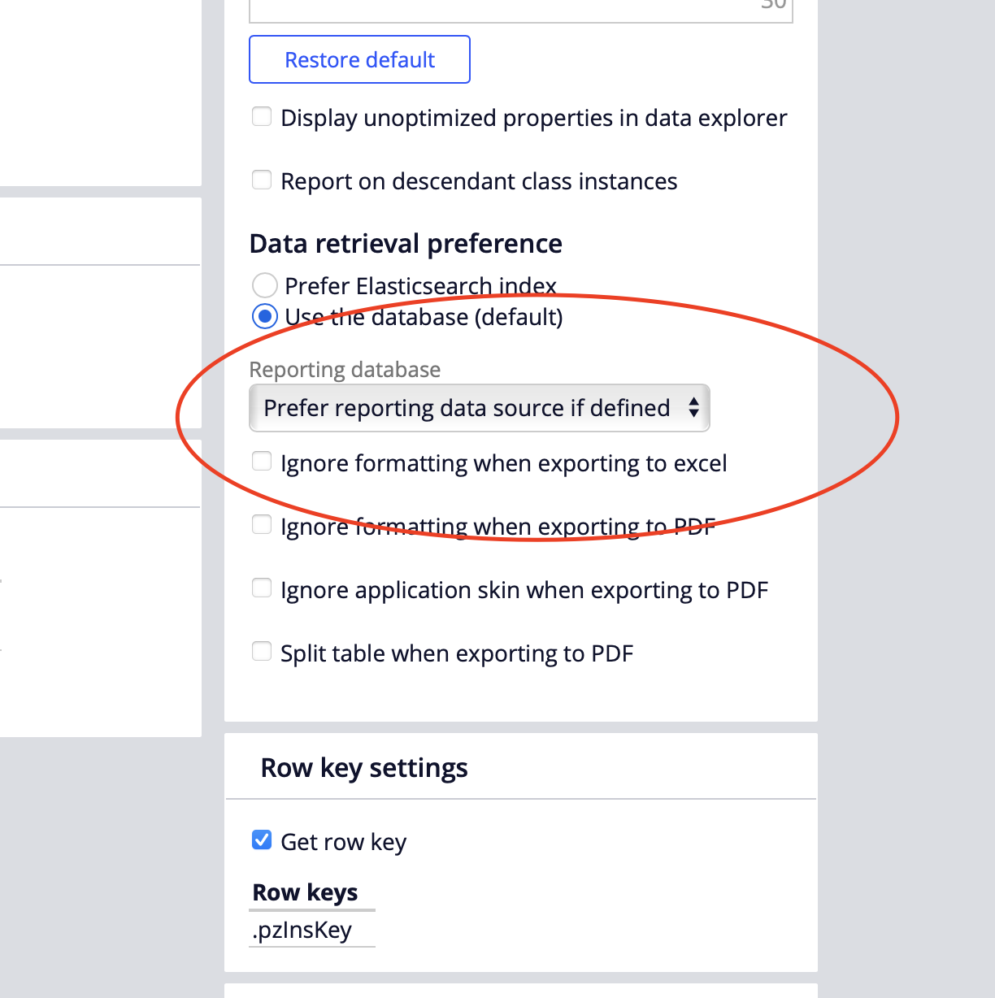The height and width of the screenshot is (998, 995).
Task: Check Ignore application skin when exporting to PDF
Action: coord(262,588)
